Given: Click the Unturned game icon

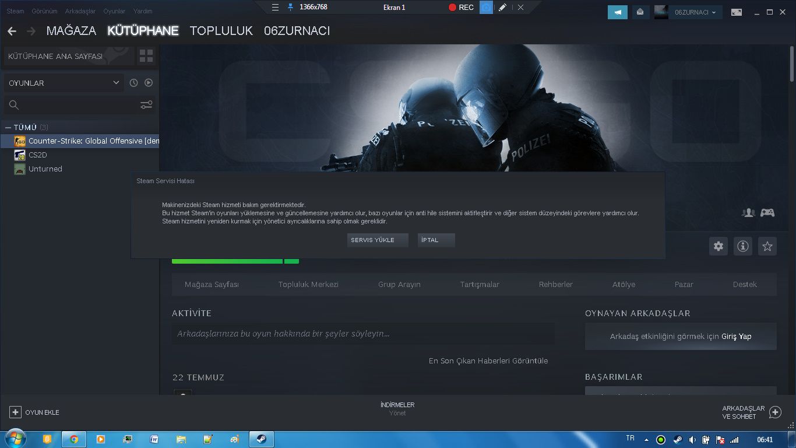Looking at the screenshot, I should pos(20,169).
